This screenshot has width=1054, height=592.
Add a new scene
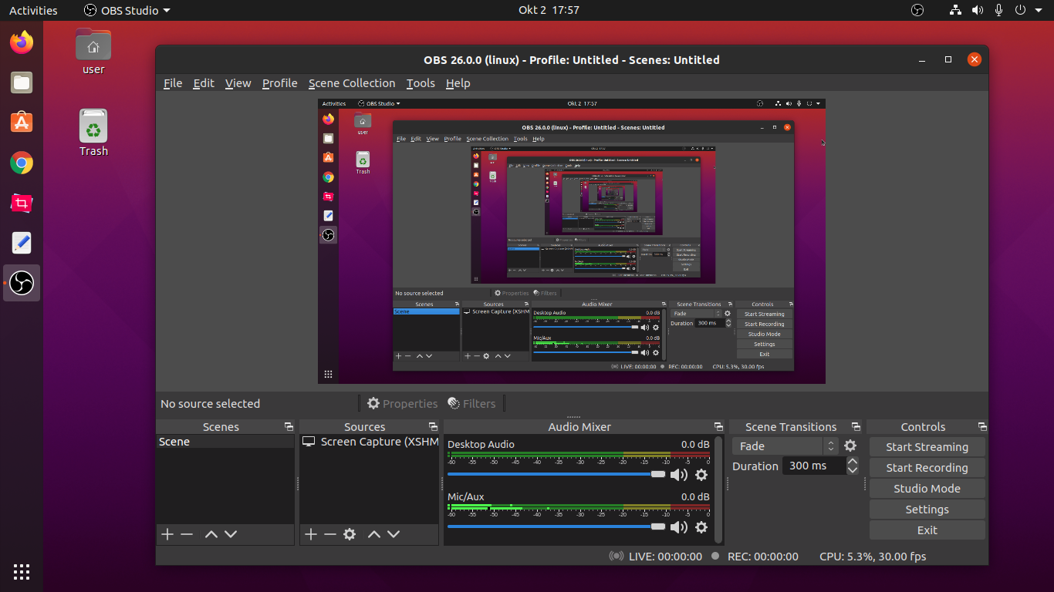(167, 534)
